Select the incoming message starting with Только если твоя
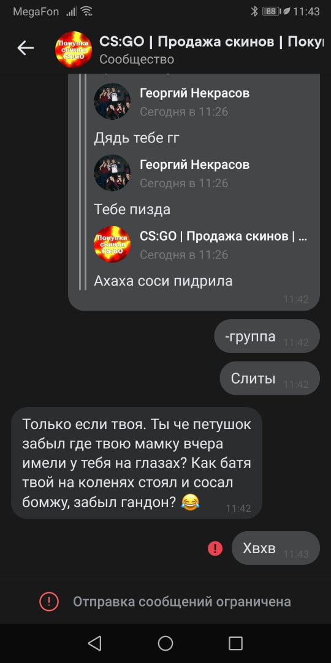 tap(136, 463)
